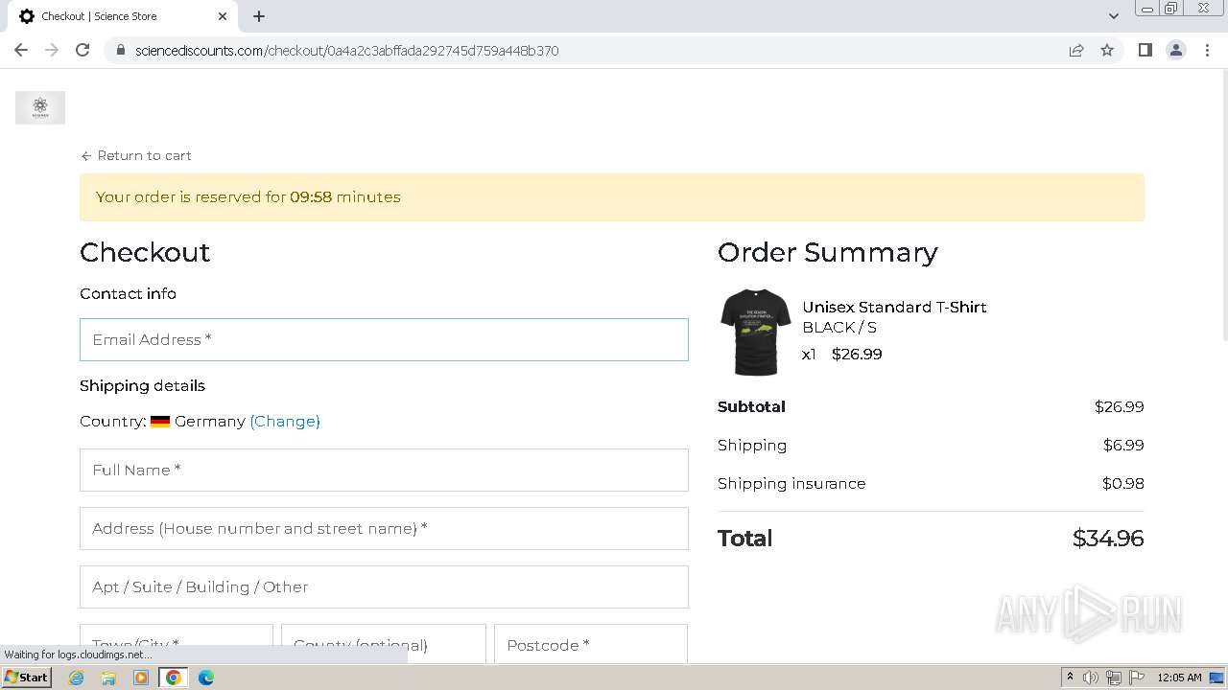
Task: Show hidden system tray icons
Action: click(1070, 678)
